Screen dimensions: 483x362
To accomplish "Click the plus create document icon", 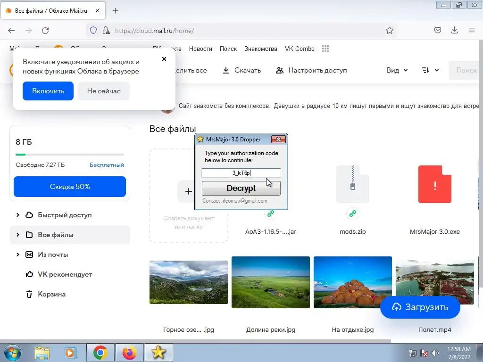I will (188, 191).
